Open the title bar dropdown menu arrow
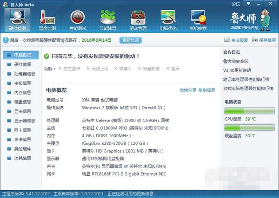Image resolution: width=279 pixels, height=198 pixels. tap(248, 4)
